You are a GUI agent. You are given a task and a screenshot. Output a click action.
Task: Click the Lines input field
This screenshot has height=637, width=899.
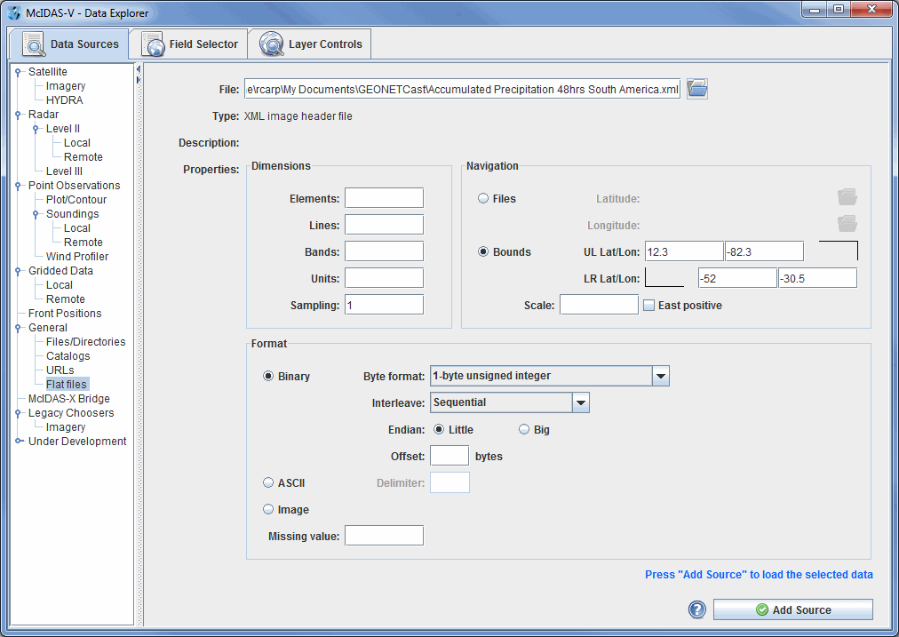[x=384, y=225]
